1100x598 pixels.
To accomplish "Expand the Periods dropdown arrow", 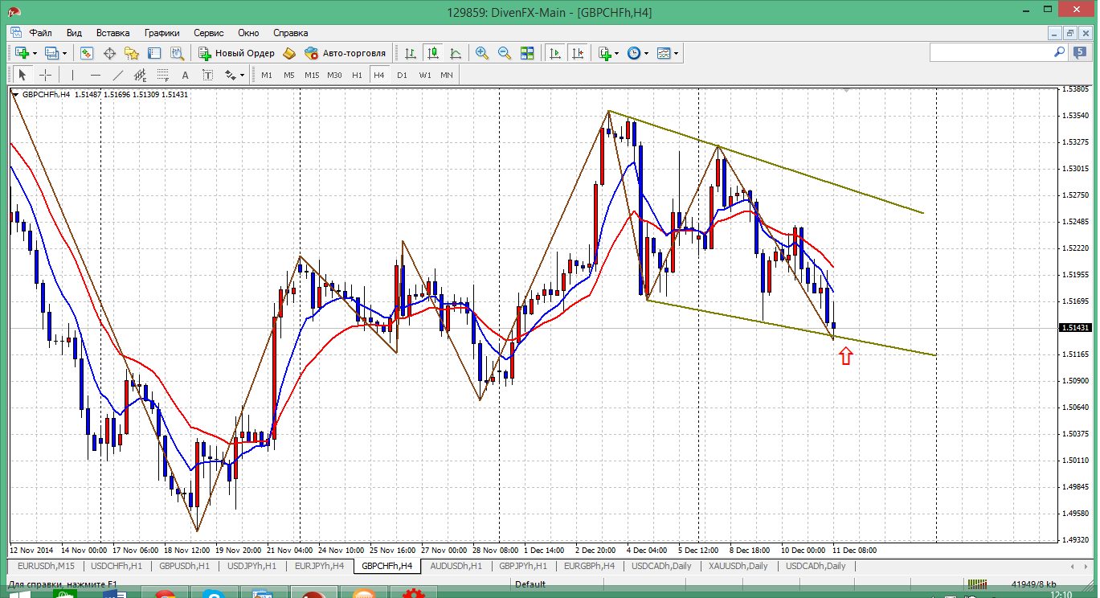I will point(646,54).
